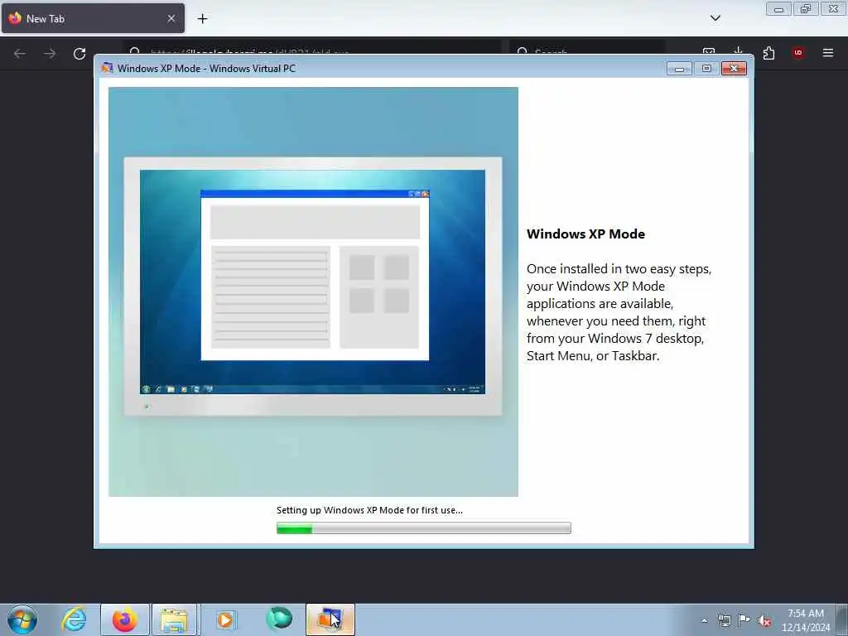Click the Virtual PC title bar icon
This screenshot has height=636, width=848.
(x=107, y=68)
